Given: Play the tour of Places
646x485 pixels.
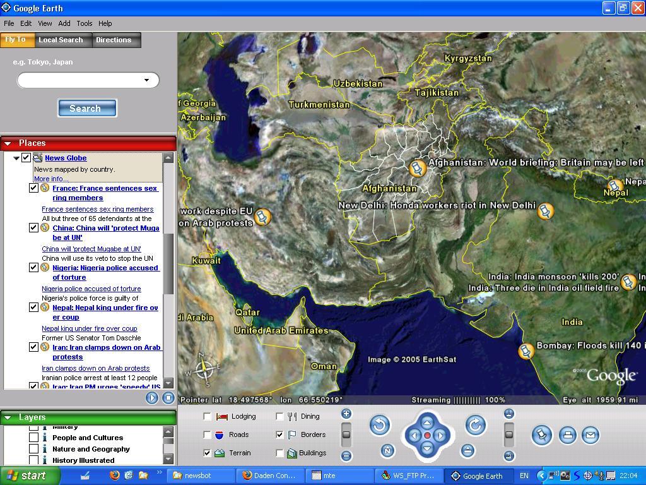Looking at the screenshot, I should (x=152, y=398).
